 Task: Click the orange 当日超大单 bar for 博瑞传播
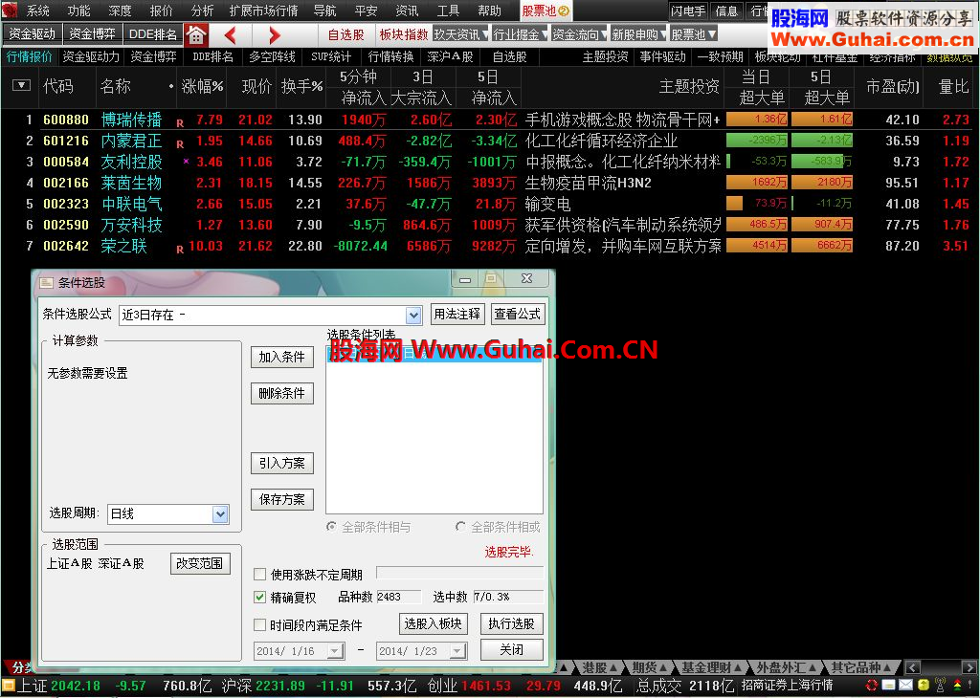[x=757, y=120]
